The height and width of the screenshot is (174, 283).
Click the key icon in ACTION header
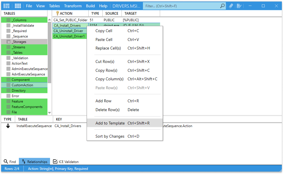(57, 13)
